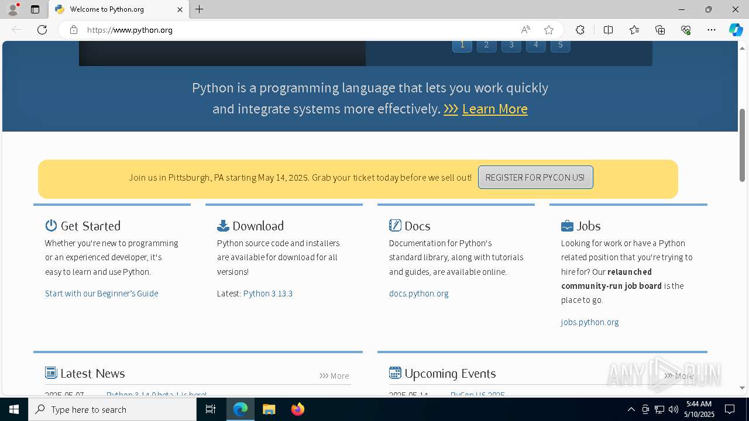Click REGISTER FOR PYCON US! button

535,177
